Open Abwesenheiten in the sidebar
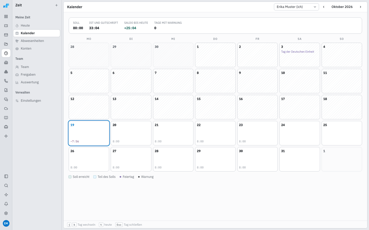Image resolution: width=369 pixels, height=230 pixels. pyautogui.click(x=37, y=41)
